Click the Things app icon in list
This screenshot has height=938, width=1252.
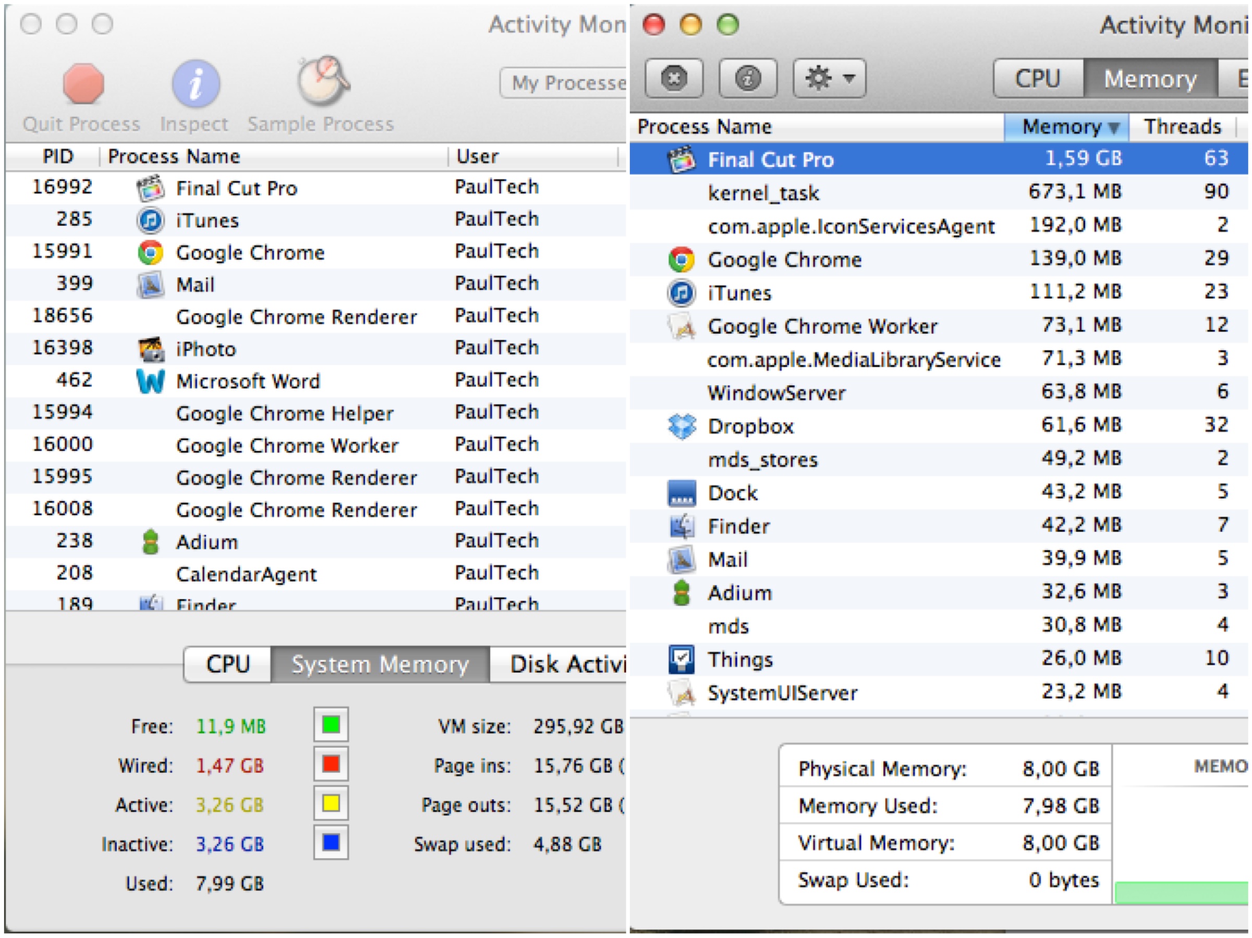click(682, 660)
